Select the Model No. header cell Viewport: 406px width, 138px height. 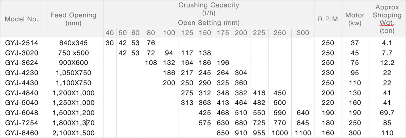[22, 19]
